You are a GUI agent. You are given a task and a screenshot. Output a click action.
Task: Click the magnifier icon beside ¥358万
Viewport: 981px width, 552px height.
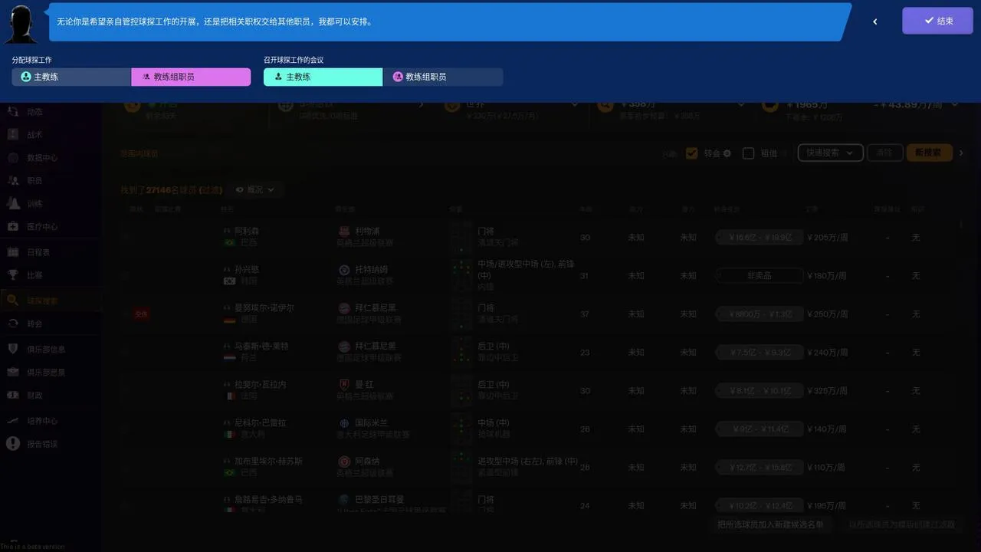[x=606, y=106]
